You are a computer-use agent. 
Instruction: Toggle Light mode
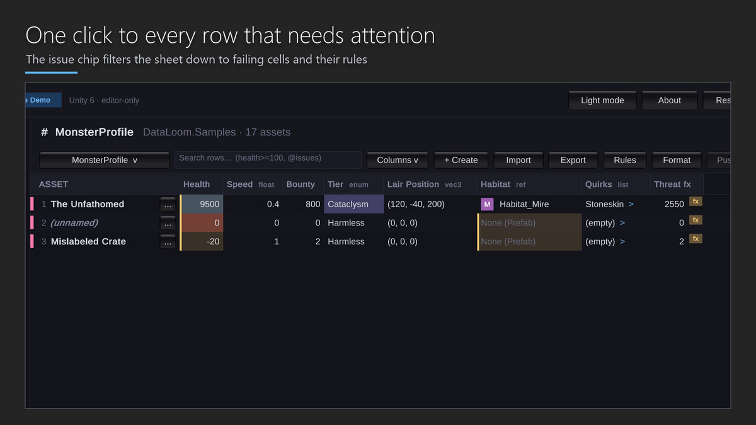pyautogui.click(x=602, y=100)
